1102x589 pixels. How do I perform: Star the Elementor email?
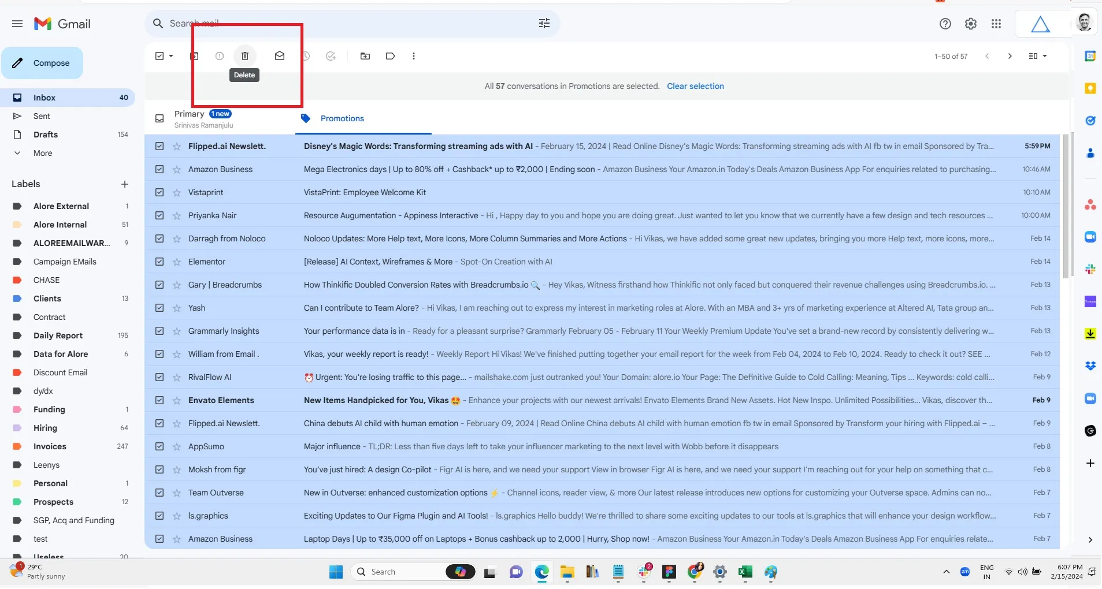click(177, 262)
